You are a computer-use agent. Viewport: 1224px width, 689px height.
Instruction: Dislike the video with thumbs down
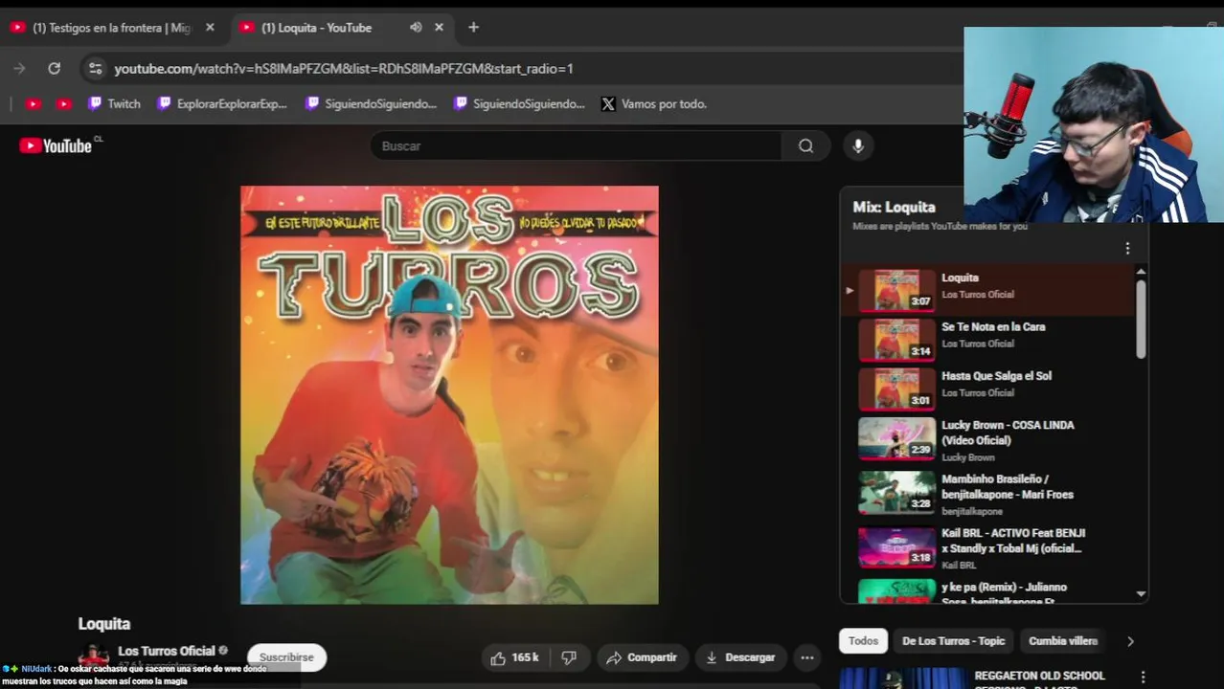click(569, 657)
